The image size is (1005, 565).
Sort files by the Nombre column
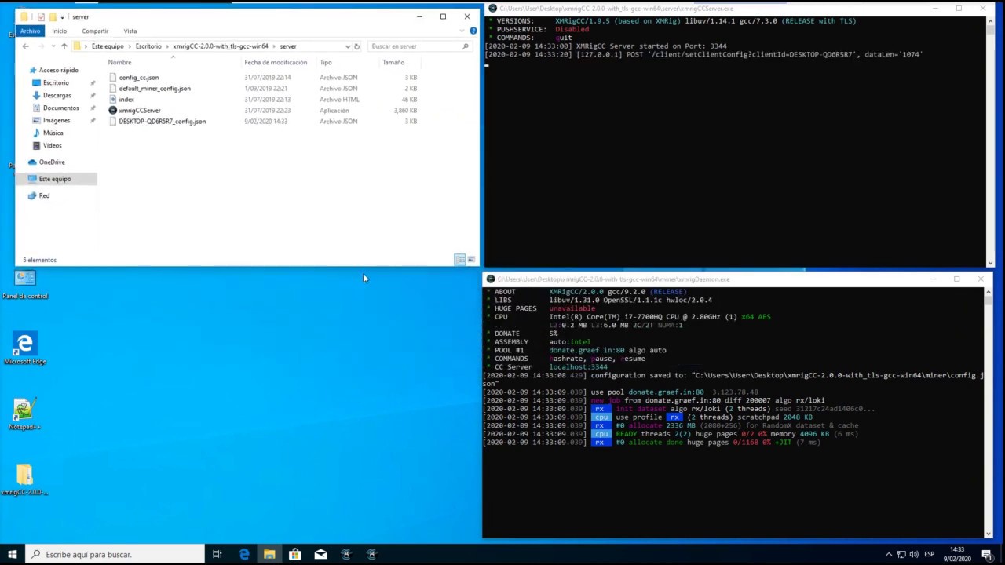[119, 62]
